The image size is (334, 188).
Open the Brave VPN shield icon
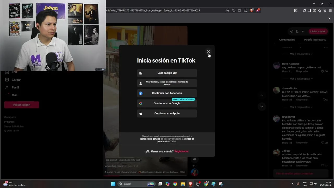click(325, 10)
